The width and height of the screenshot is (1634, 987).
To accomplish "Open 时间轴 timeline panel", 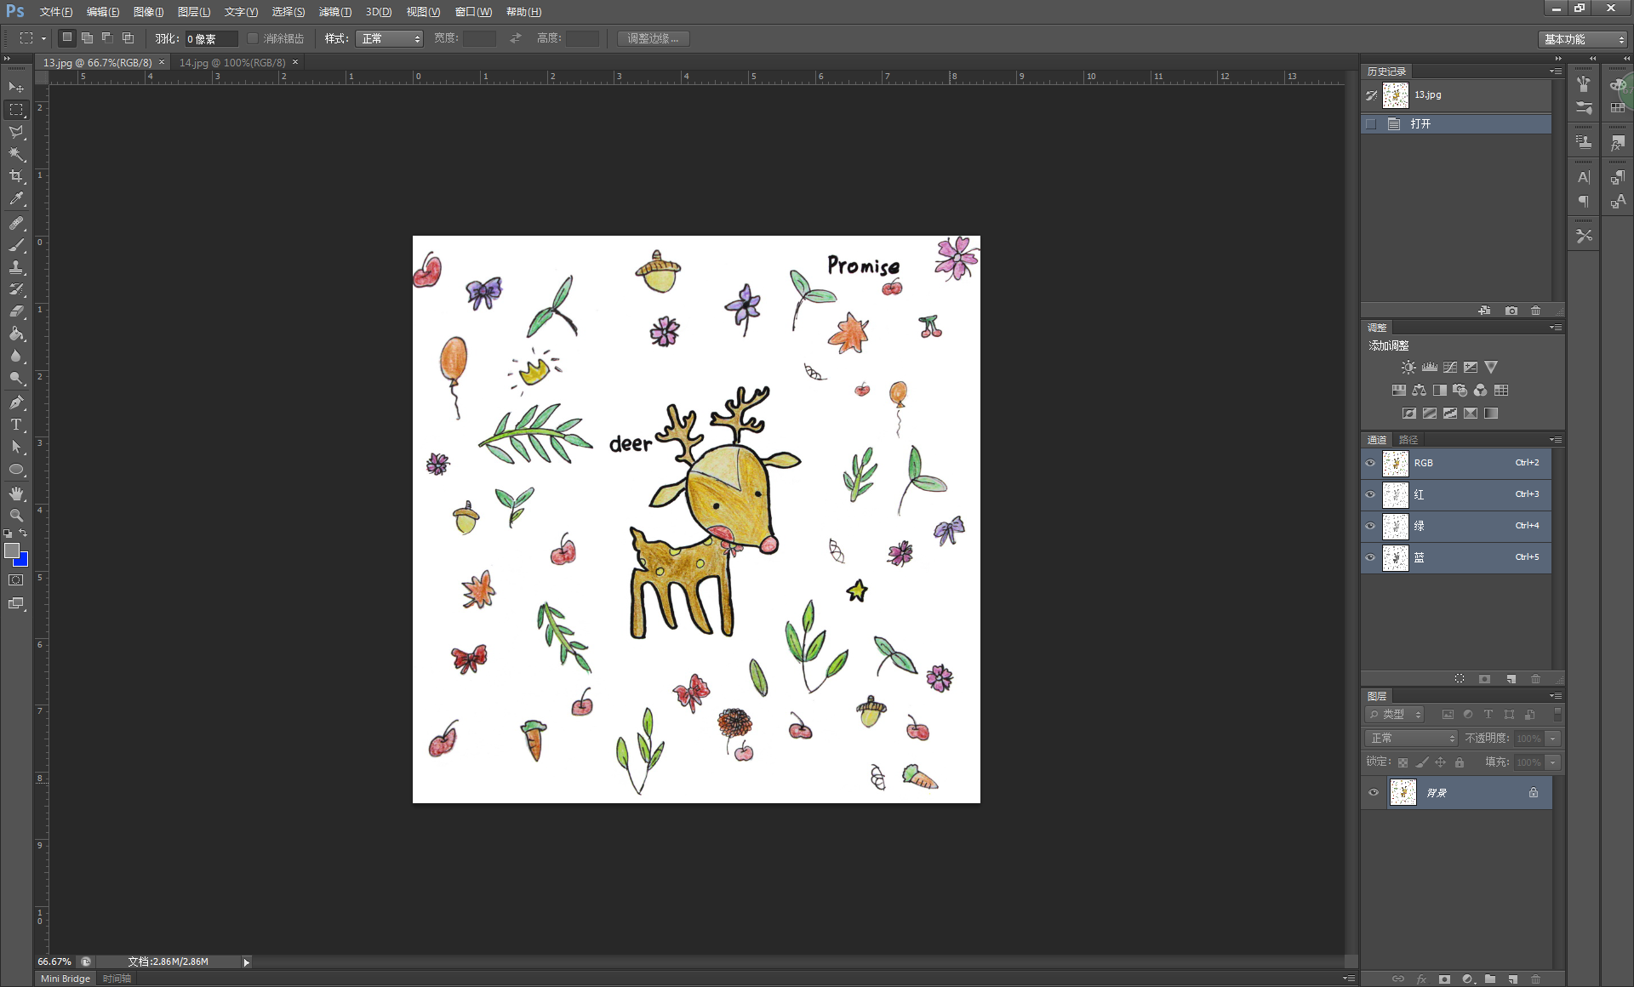I will pyautogui.click(x=117, y=978).
